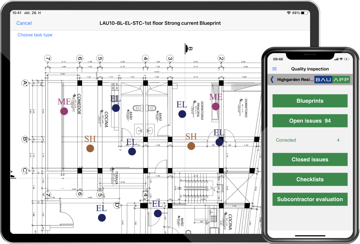Viewport: 360px width, 244px height.
Task: Tap the back chevron beside Highgarden Resi...
Action: pyautogui.click(x=272, y=79)
